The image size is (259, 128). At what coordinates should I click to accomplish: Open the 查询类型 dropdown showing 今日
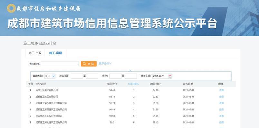coord(50,76)
